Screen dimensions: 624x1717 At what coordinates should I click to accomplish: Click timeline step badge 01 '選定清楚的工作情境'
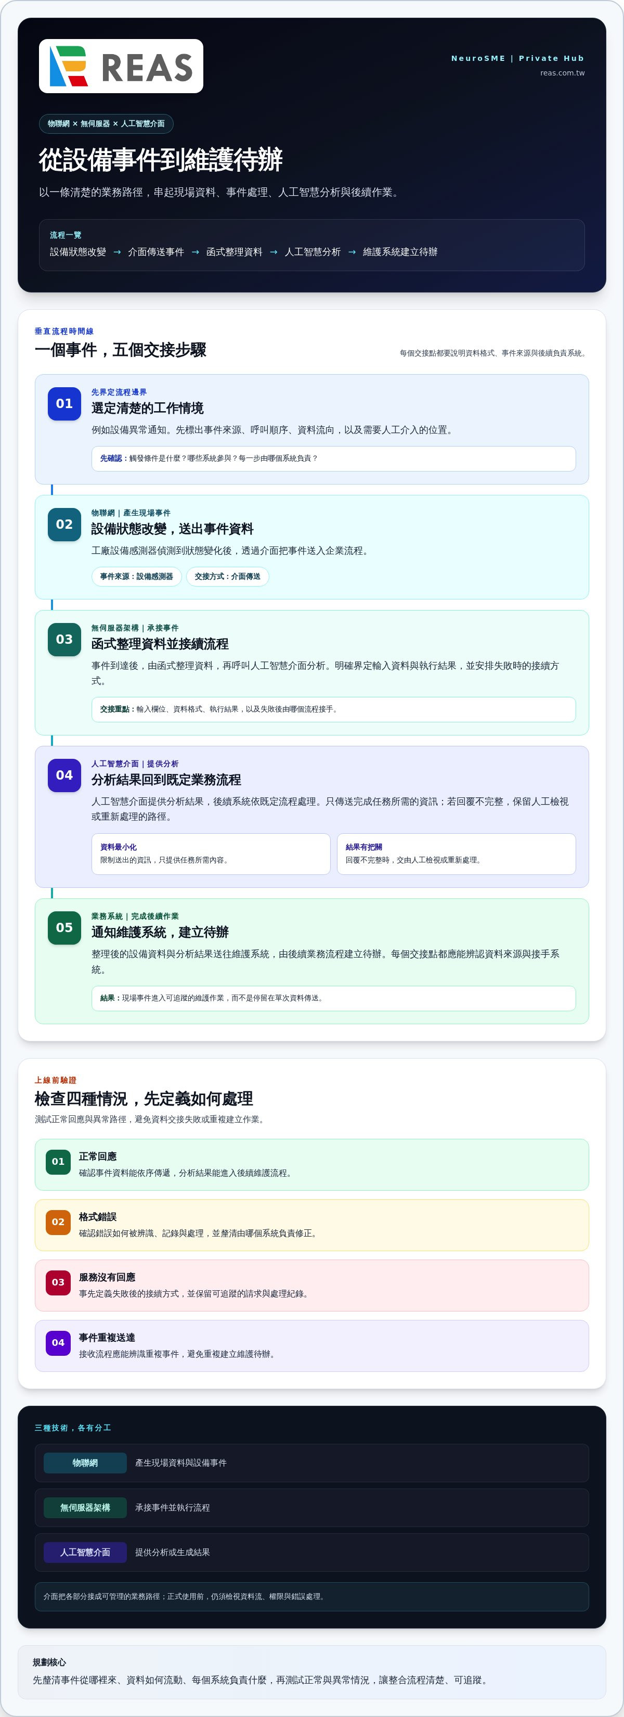[64, 404]
